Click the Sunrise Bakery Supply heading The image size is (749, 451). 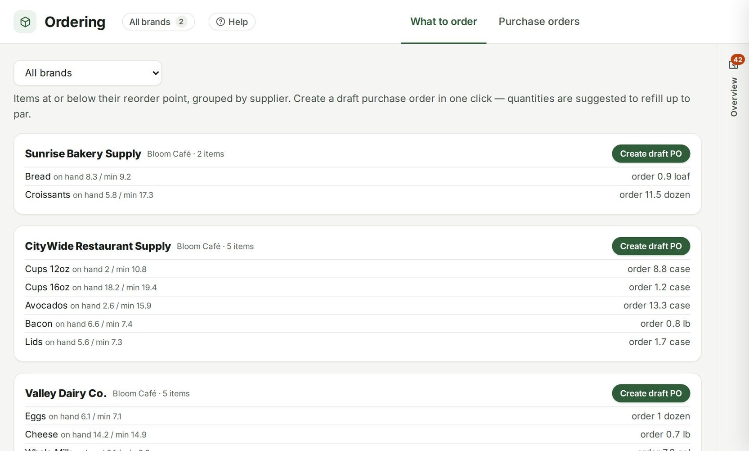point(83,153)
